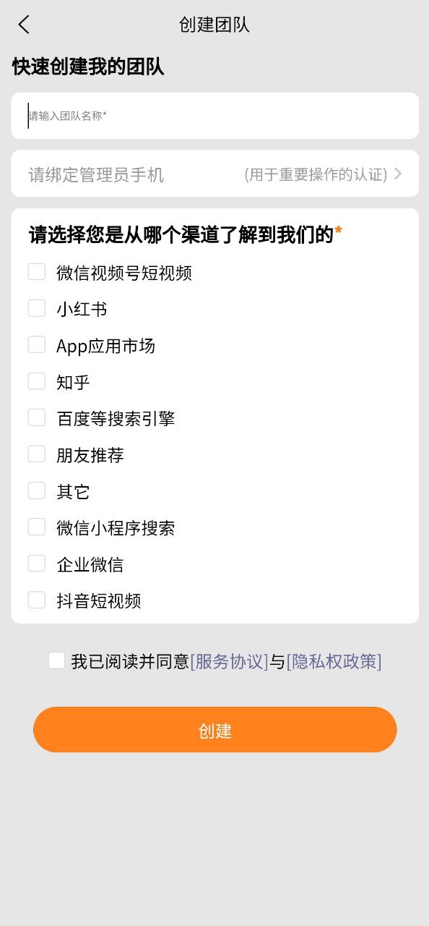
Task: Check the 企业微信 option
Action: click(37, 564)
